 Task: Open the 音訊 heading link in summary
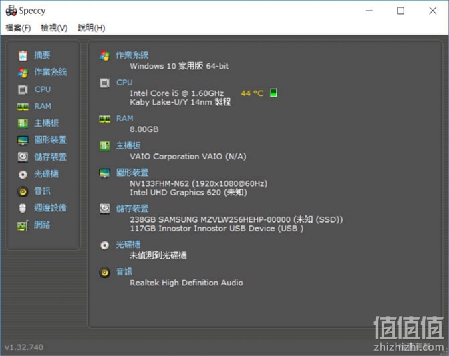[124, 272]
